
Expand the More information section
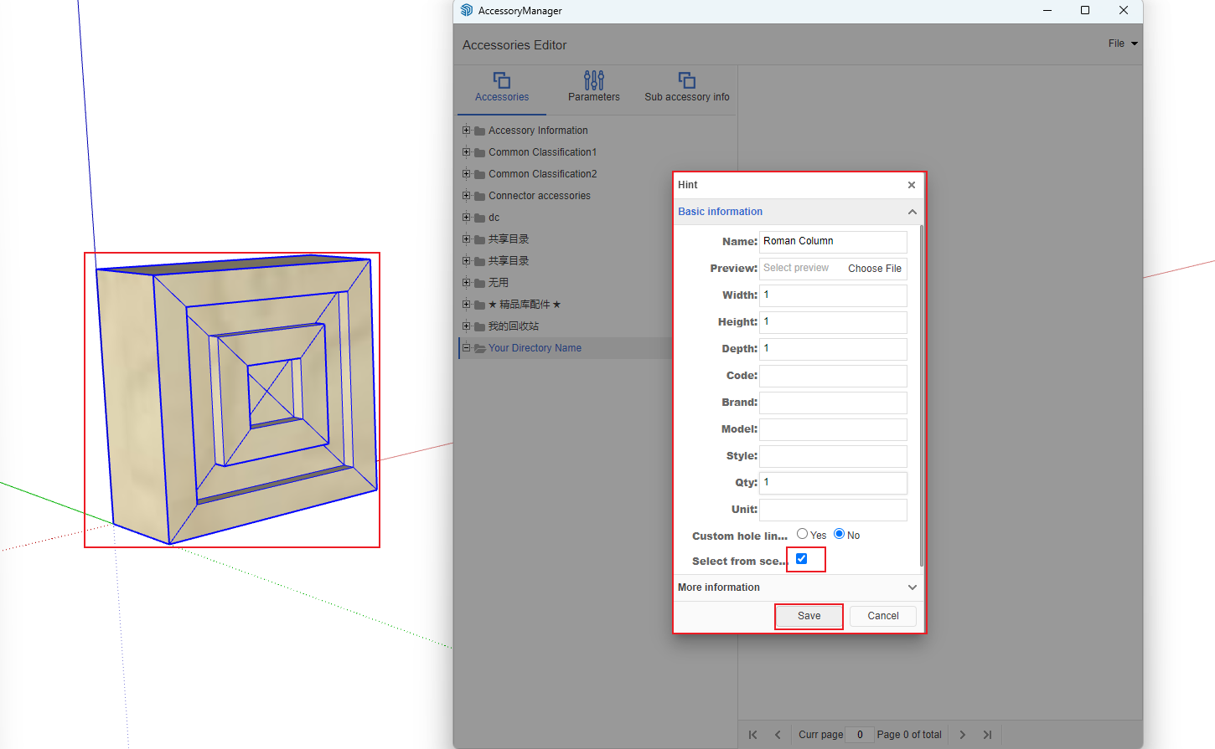[x=912, y=587]
